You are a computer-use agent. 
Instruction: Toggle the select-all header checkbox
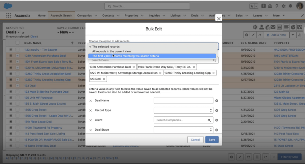(18, 43)
